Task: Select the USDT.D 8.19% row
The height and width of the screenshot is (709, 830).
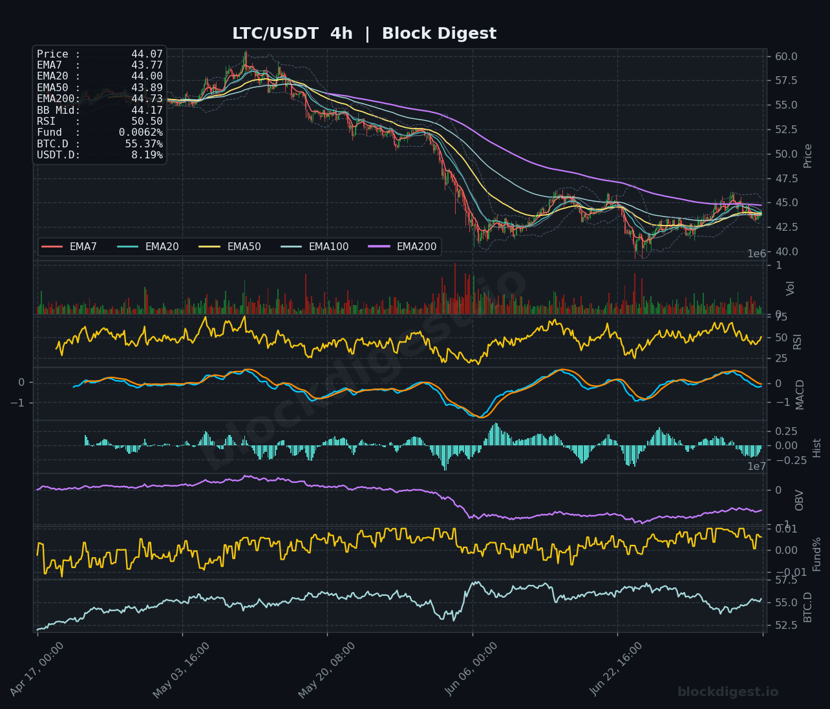Action: (100, 155)
